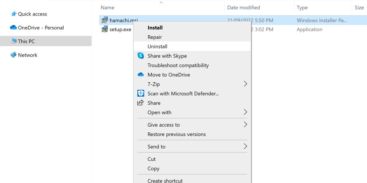Screen dimensions: 367x183
Task: Click the Microsoft Defender shield icon
Action: click(141, 94)
